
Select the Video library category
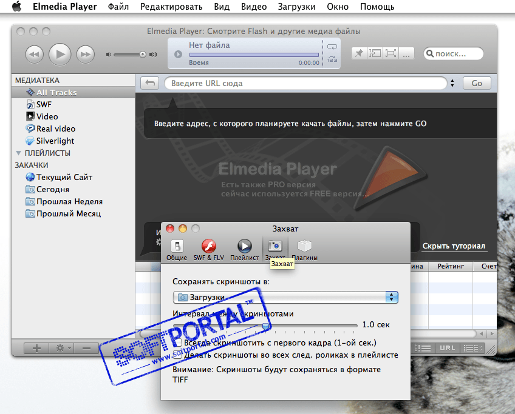click(73, 117)
